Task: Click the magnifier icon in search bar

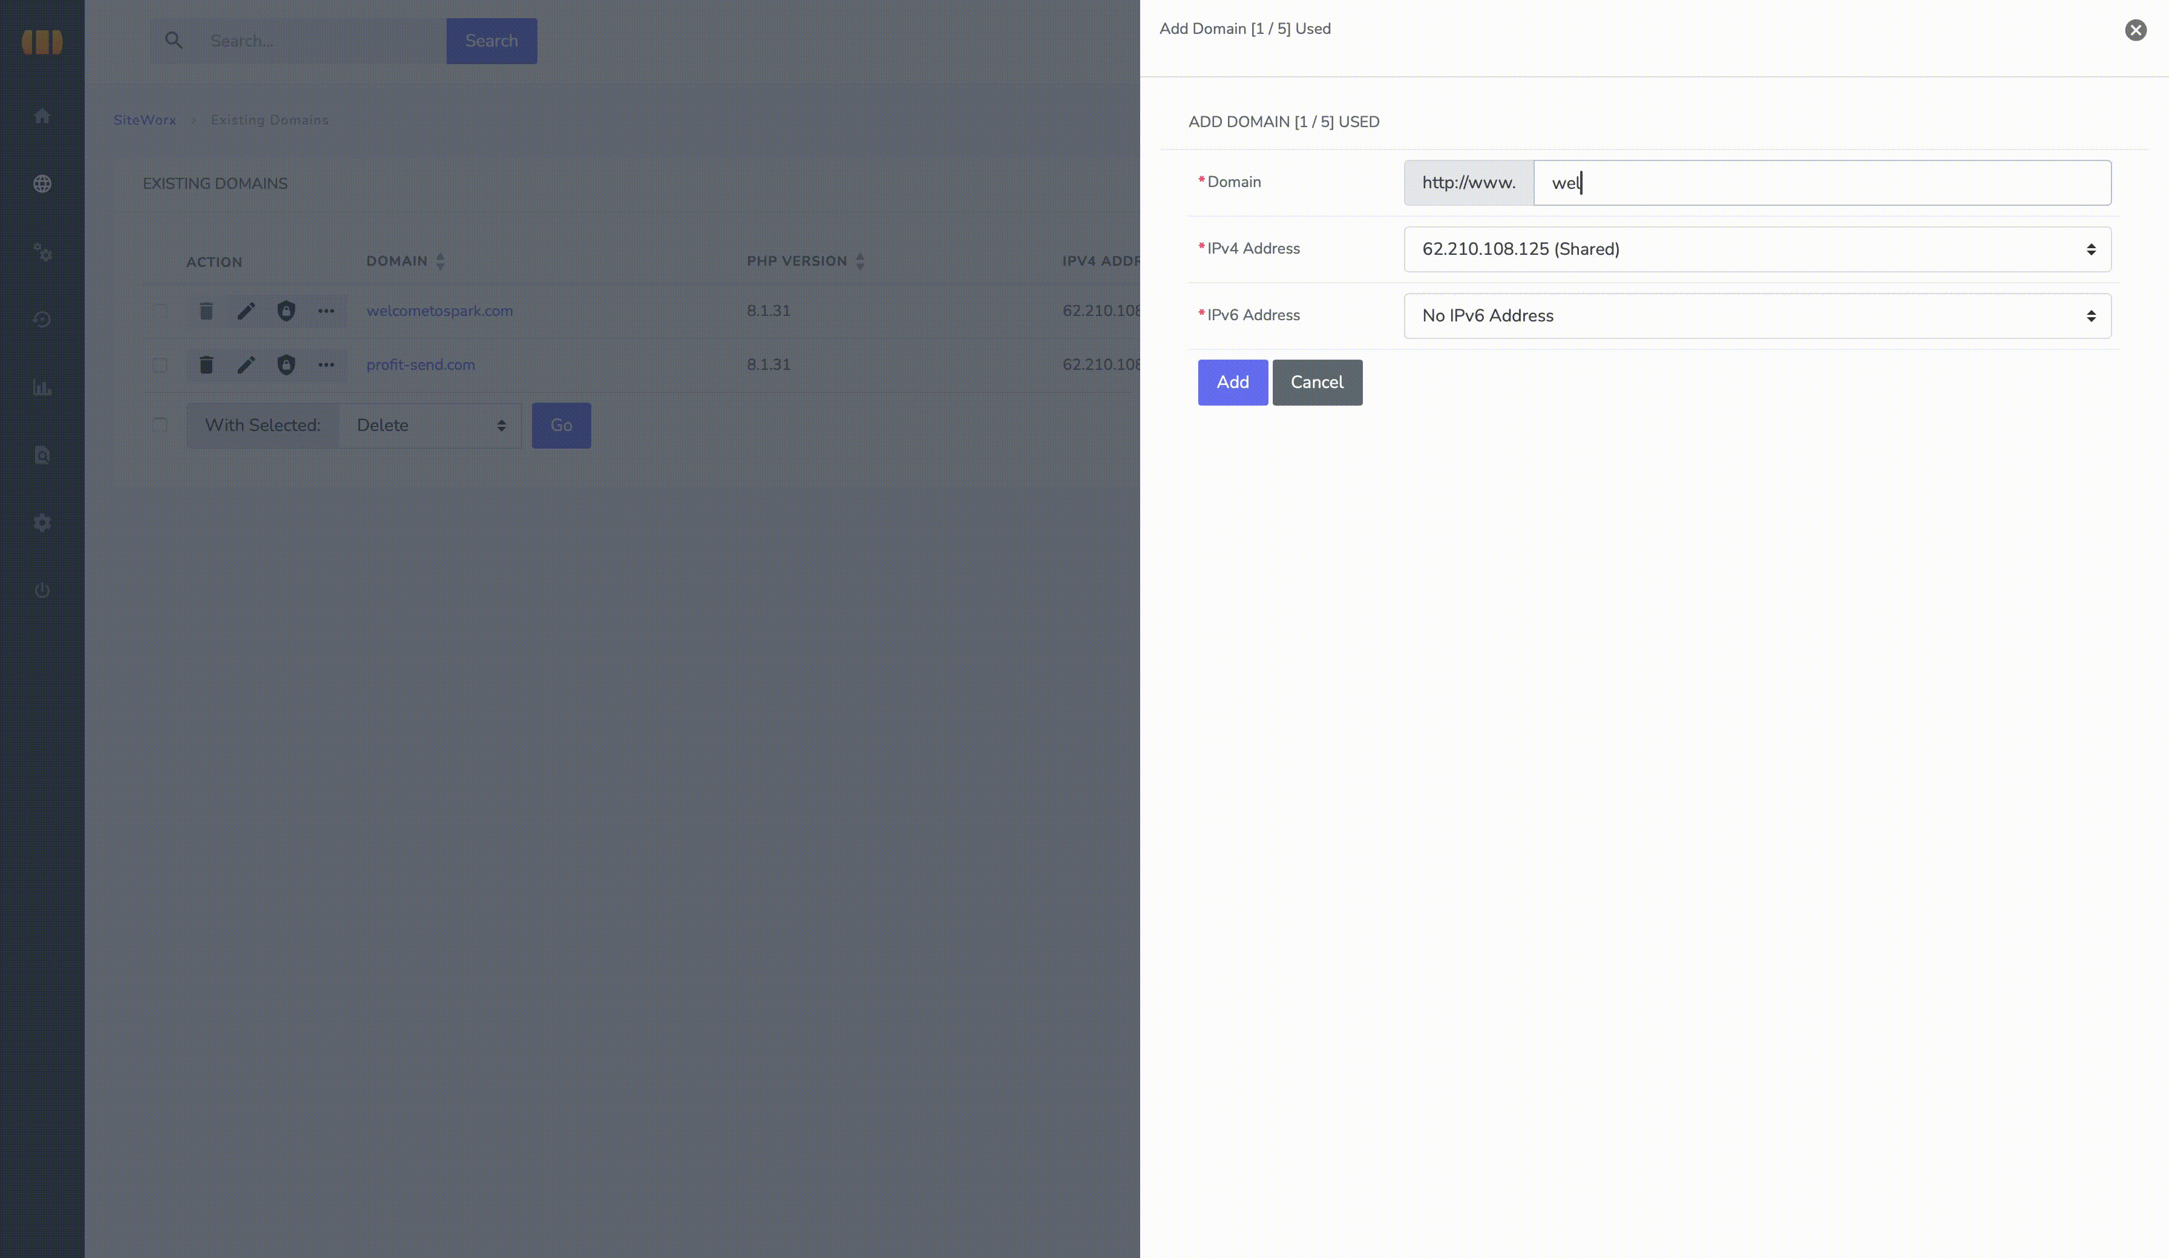Action: pos(174,41)
